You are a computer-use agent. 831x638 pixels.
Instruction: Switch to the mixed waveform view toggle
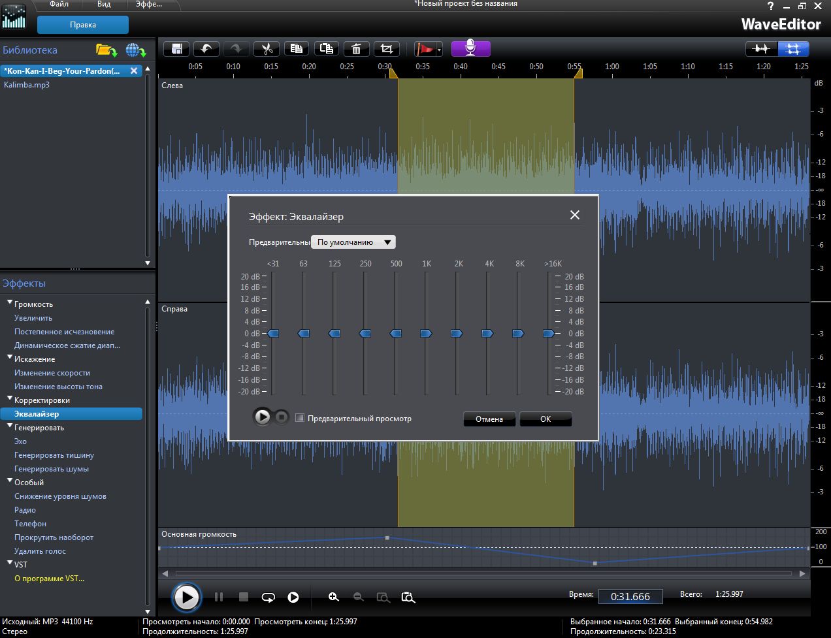(762, 49)
